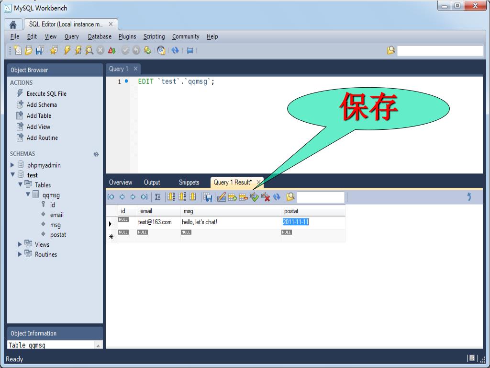The height and width of the screenshot is (368, 490).
Task: Execute SQL script with lightning bolt icon
Action: 67,50
